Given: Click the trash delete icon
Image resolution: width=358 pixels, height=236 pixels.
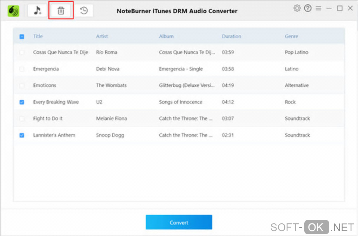Looking at the screenshot, I should (61, 11).
